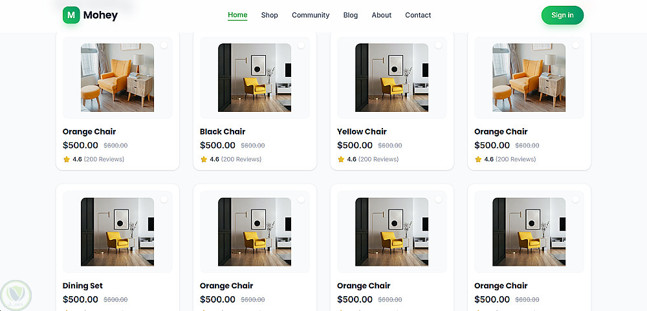Screen dimensions: 647x311
Task: Select Community in the top navigation
Action: coord(311,15)
